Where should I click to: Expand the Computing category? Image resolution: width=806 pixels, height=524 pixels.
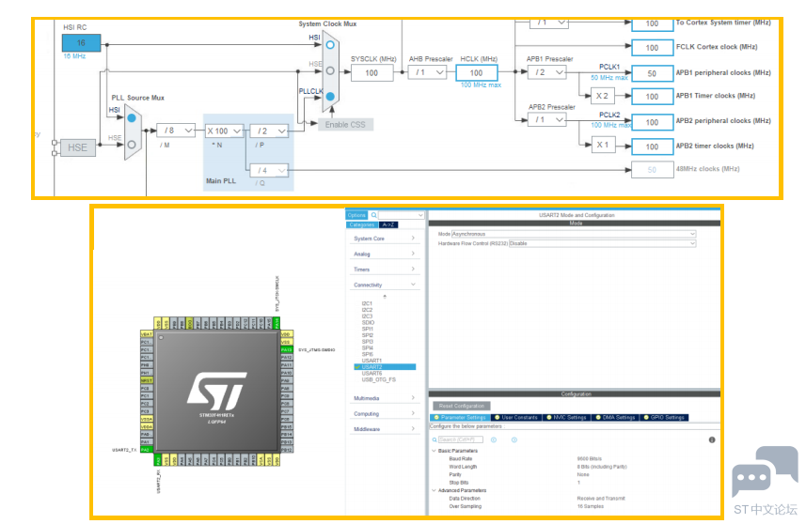click(x=384, y=413)
